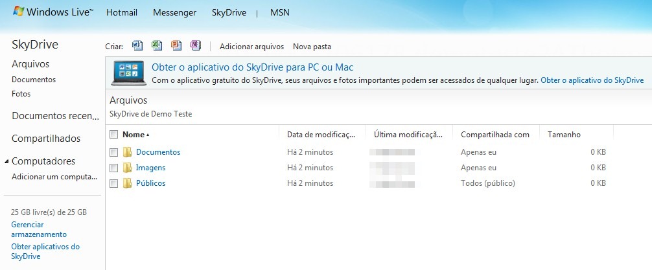Select Documentos in the sidebar
The width and height of the screenshot is (652, 270).
click(x=34, y=80)
